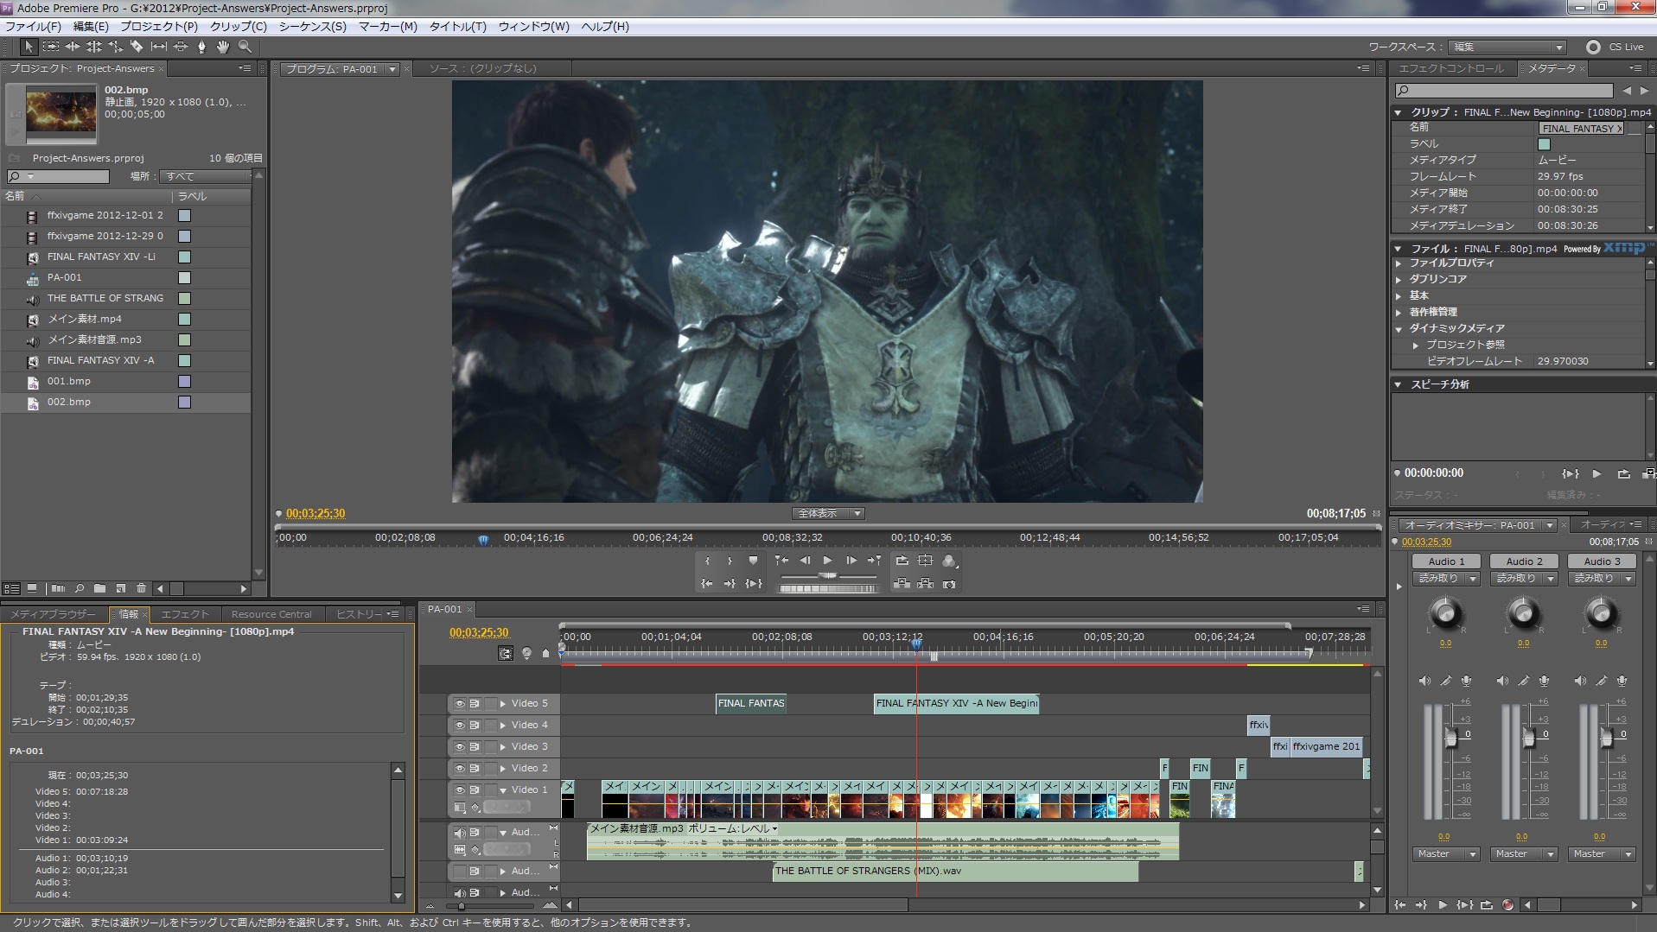Viewport: 1657px width, 932px height.
Task: Pick the Zoom magnifier tool
Action: pos(245,47)
